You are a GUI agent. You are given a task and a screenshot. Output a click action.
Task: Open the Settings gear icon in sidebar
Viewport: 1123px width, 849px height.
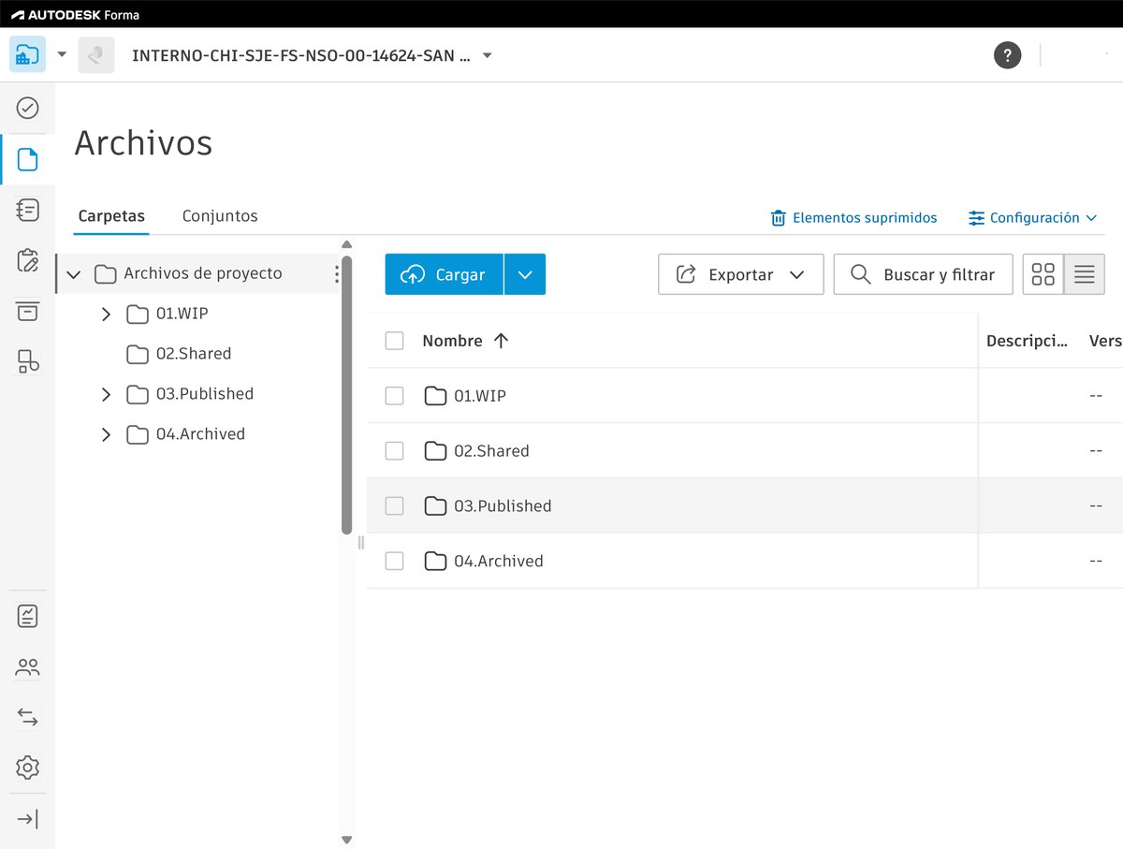coord(28,768)
